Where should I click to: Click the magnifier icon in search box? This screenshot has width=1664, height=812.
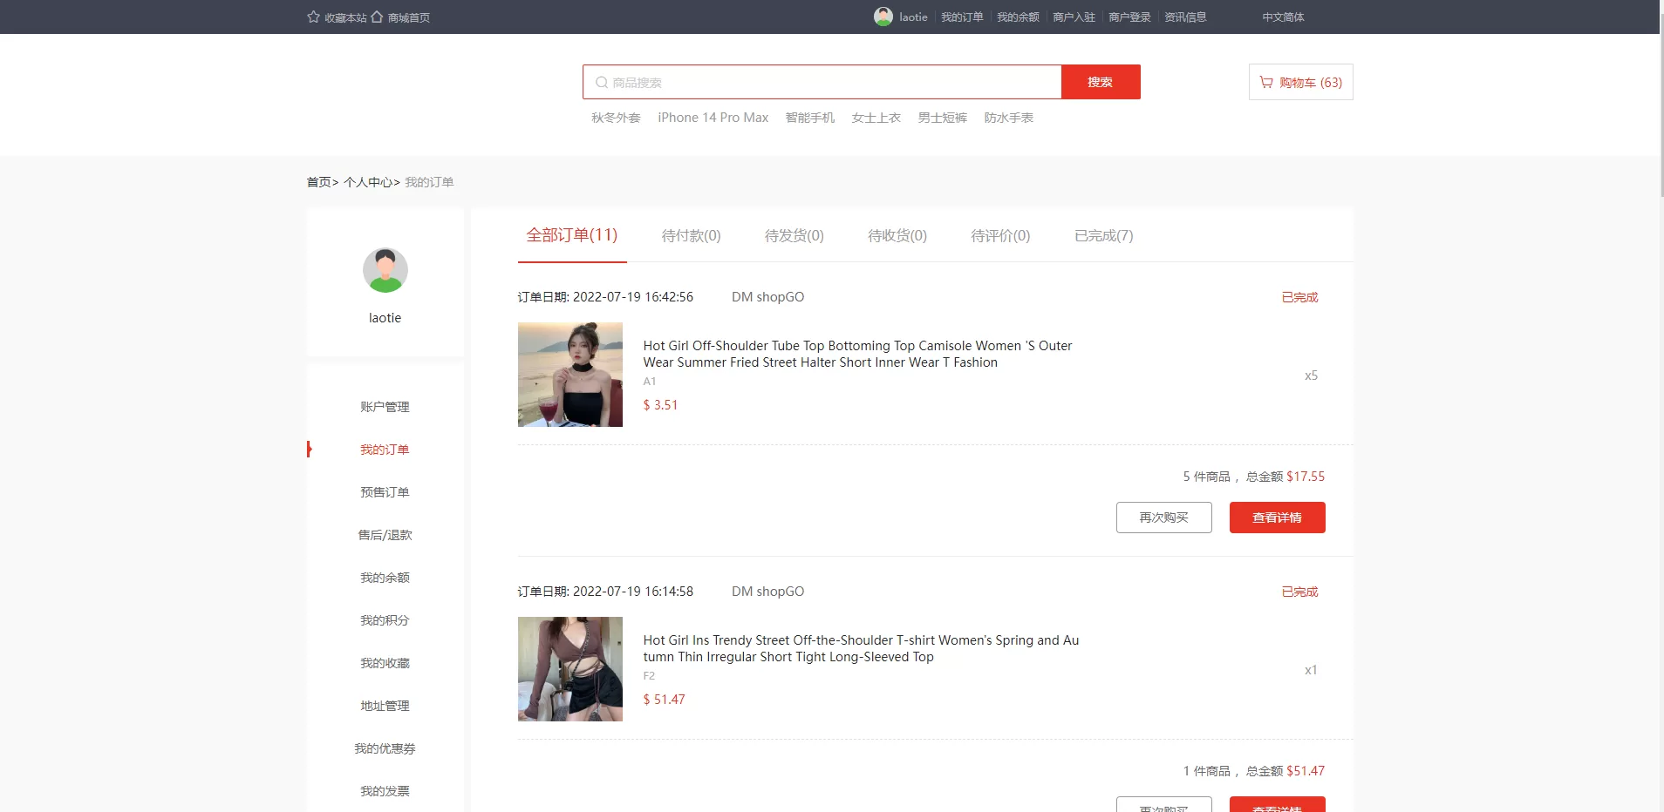click(602, 82)
